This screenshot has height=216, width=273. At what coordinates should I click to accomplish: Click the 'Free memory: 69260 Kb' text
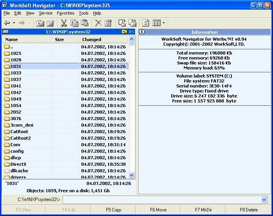tap(204, 58)
